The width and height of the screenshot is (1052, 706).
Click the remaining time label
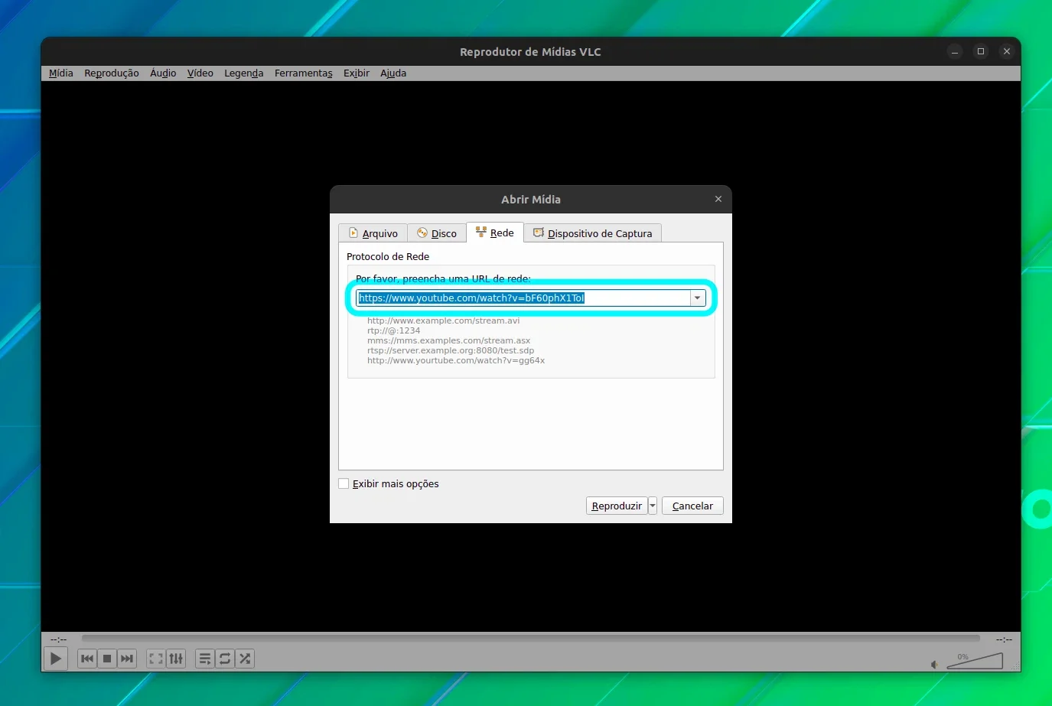tap(1004, 639)
